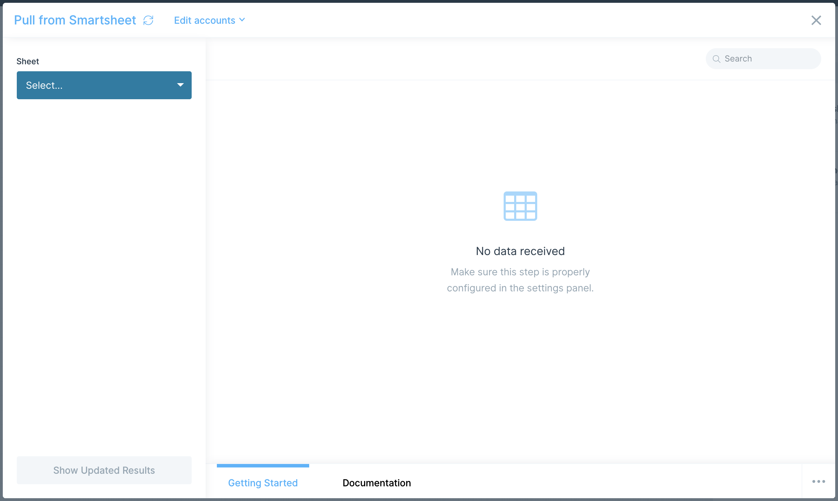Click the Sheet field label
The image size is (838, 501).
pos(28,61)
